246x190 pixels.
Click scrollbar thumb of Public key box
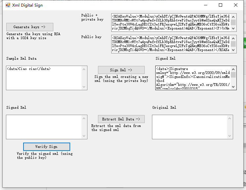(x=233, y=44)
